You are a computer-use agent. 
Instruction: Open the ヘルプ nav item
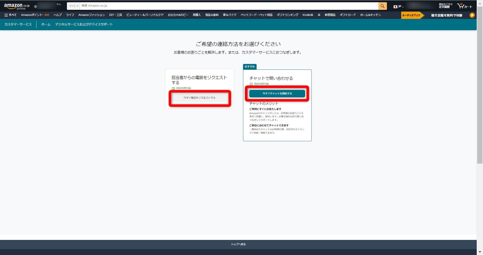[57, 15]
